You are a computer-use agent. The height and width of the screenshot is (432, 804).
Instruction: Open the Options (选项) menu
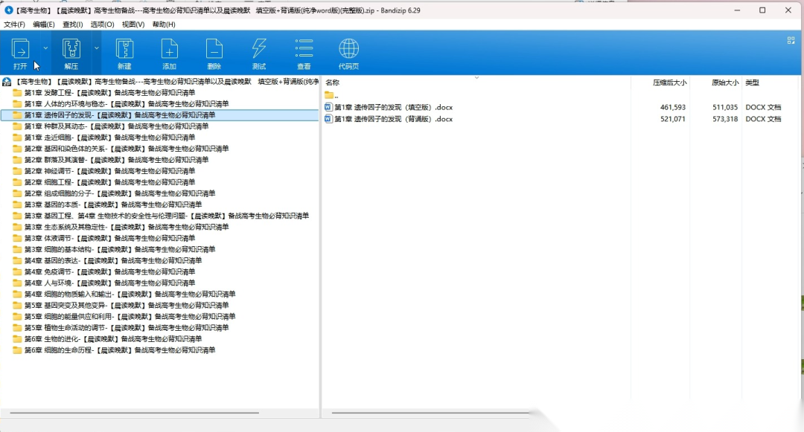pos(102,25)
